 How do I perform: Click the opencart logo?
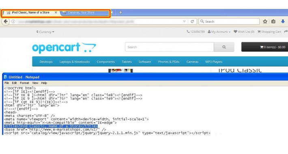64,48
